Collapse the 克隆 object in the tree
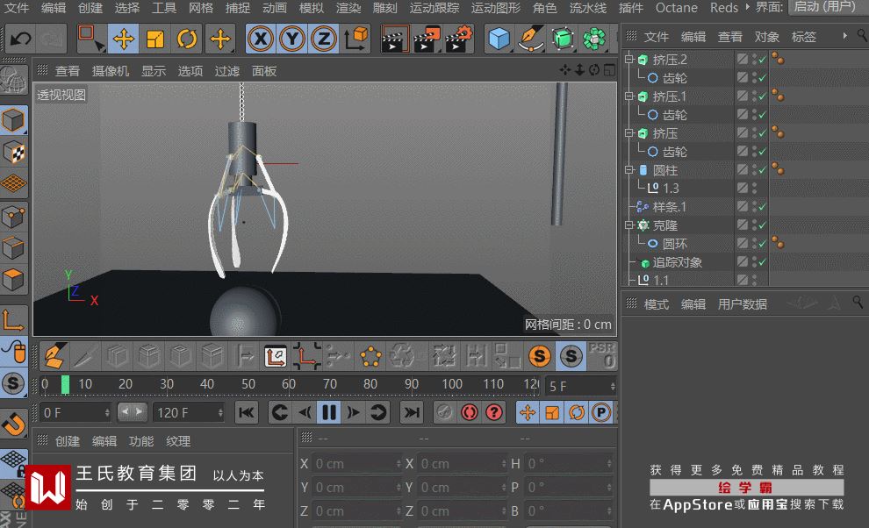 (x=629, y=225)
